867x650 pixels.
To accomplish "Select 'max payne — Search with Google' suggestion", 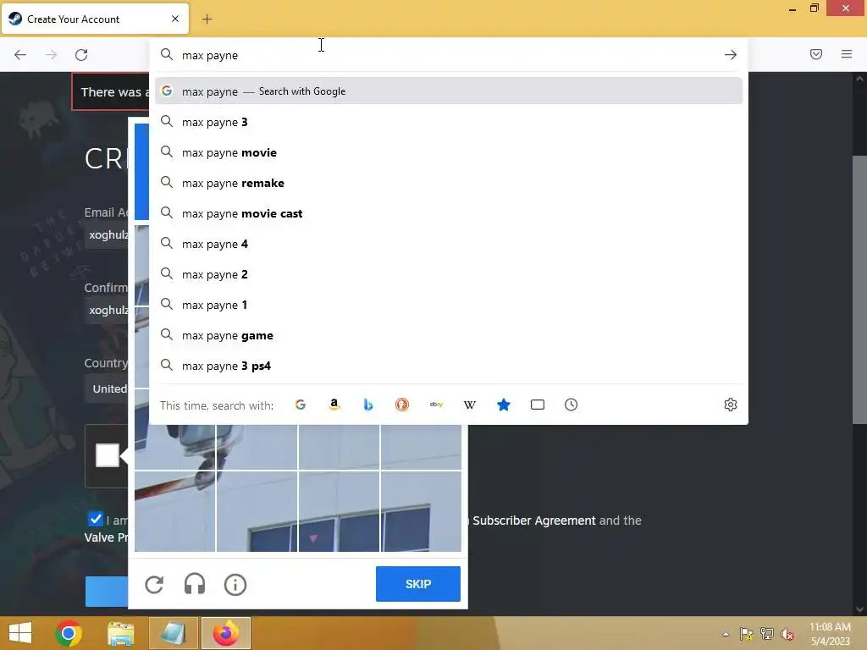I will (x=449, y=91).
